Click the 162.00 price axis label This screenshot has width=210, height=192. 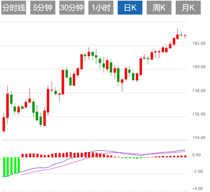click(x=199, y=43)
